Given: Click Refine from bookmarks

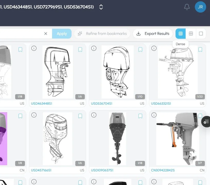Looking at the screenshot, I should tap(102, 34).
